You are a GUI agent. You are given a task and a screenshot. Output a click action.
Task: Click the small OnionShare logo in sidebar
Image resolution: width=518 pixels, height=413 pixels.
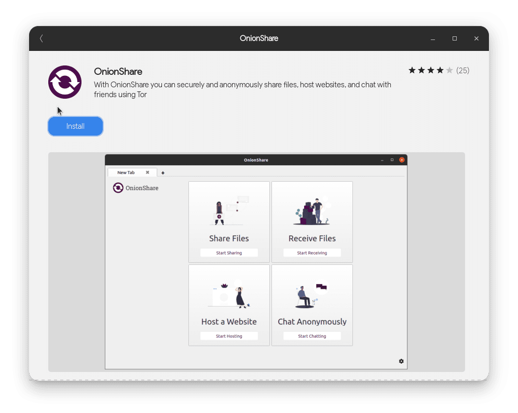118,188
